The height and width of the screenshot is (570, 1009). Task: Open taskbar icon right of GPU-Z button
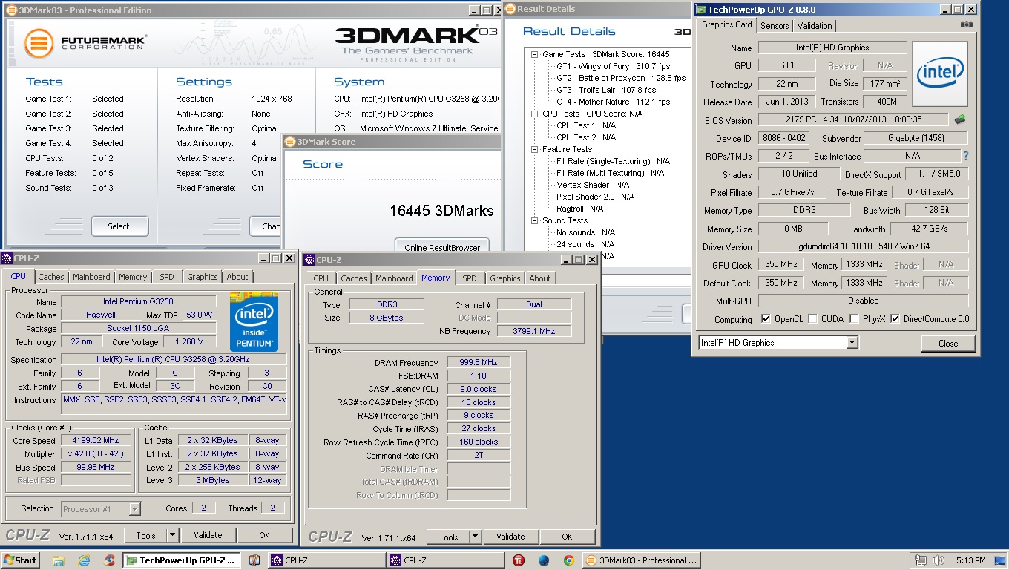(x=254, y=560)
